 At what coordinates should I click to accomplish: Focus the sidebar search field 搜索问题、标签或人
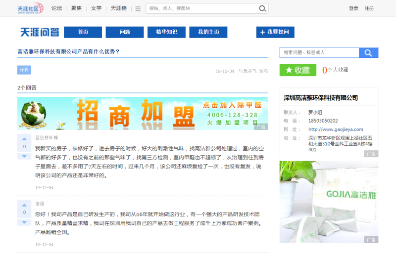[x=319, y=53]
